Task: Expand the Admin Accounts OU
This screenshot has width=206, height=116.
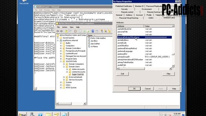Action: tap(67, 69)
